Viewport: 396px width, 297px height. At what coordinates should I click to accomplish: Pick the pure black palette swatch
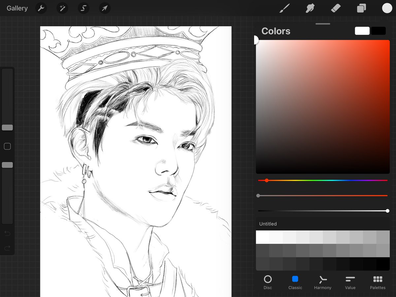383,264
